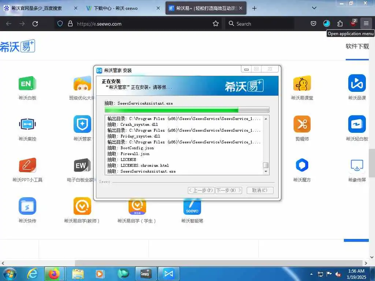Click the taskbar clock showing 1:56 AM

pyautogui.click(x=356, y=274)
